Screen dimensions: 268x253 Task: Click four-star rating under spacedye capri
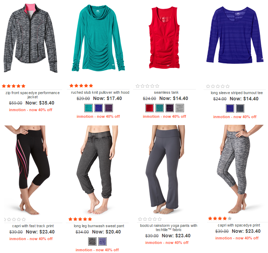220,218
